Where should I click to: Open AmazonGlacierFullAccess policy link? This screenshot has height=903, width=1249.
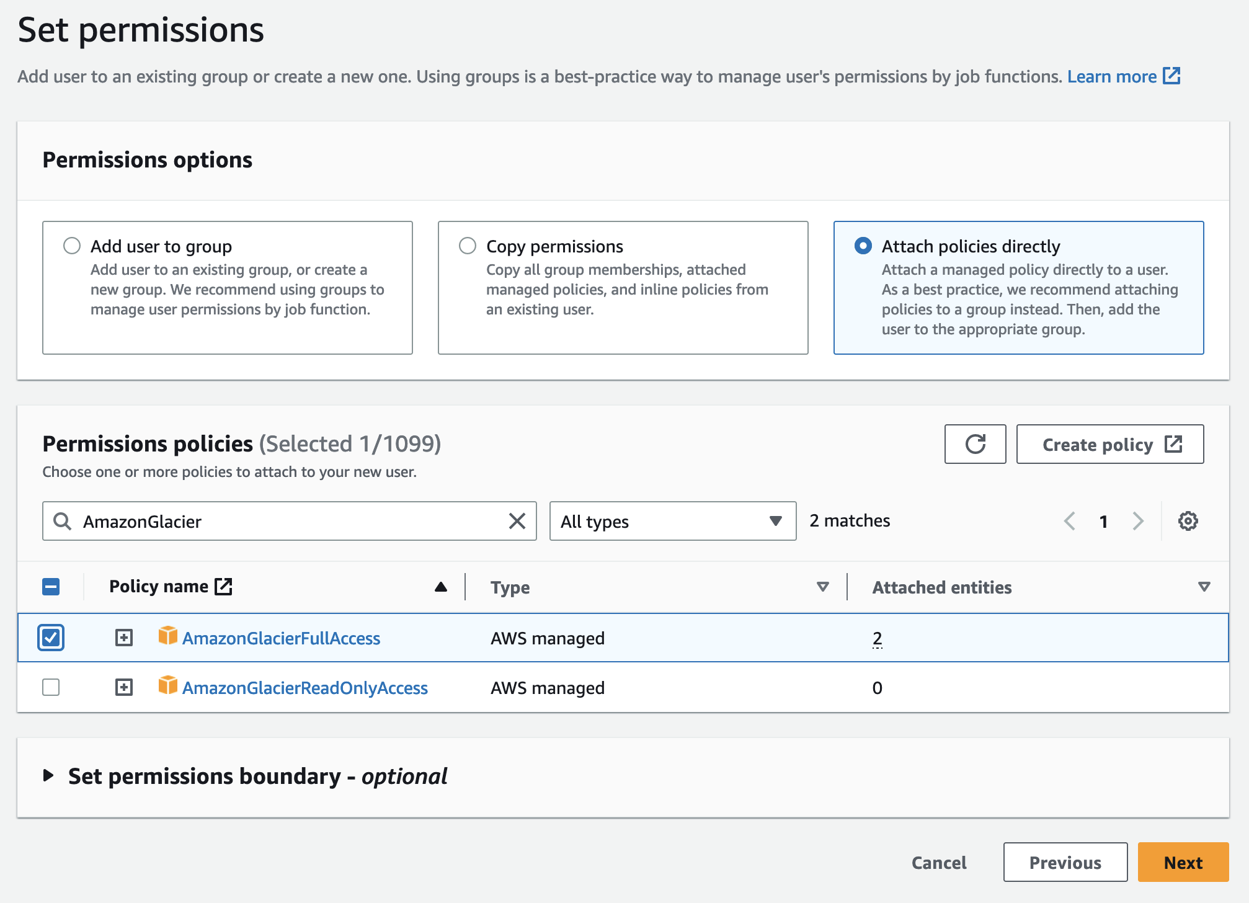281,638
